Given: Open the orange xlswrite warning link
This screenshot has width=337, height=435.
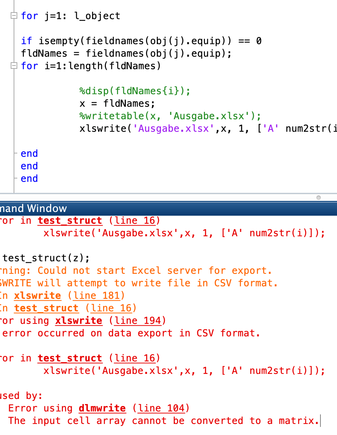Looking at the screenshot, I should click(38, 296).
